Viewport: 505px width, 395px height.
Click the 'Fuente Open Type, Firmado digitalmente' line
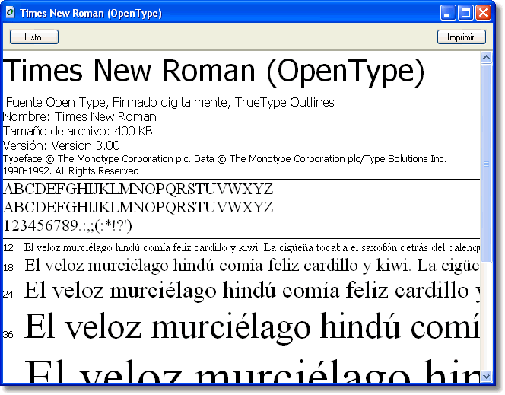[170, 102]
